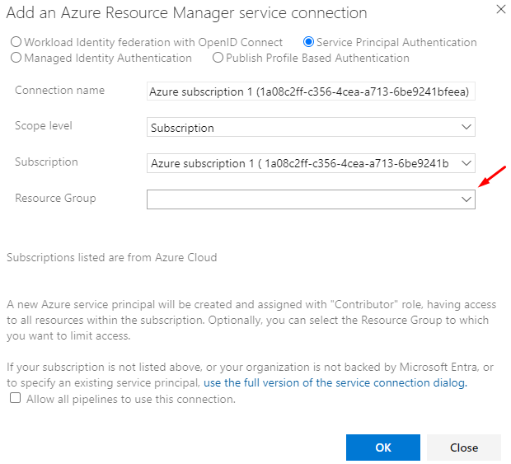Select Managed Identity Authentication radio button
This screenshot has height=464, width=511.
[x=16, y=58]
